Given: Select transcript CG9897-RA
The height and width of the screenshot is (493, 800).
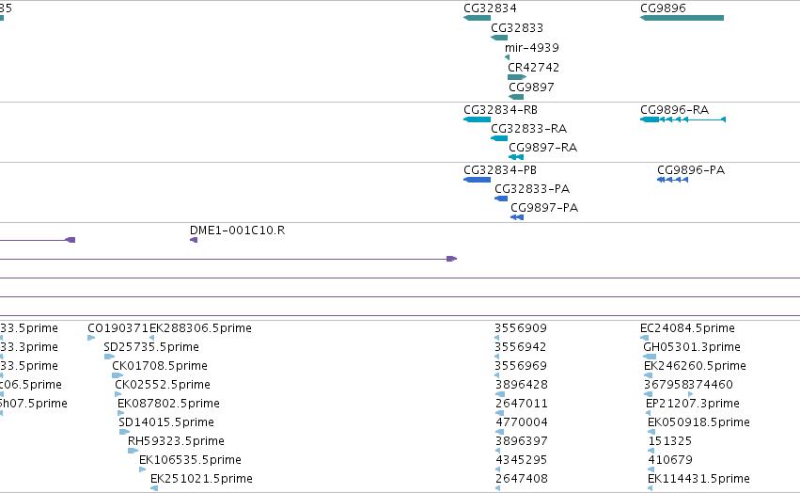Looking at the screenshot, I should click(x=542, y=148).
